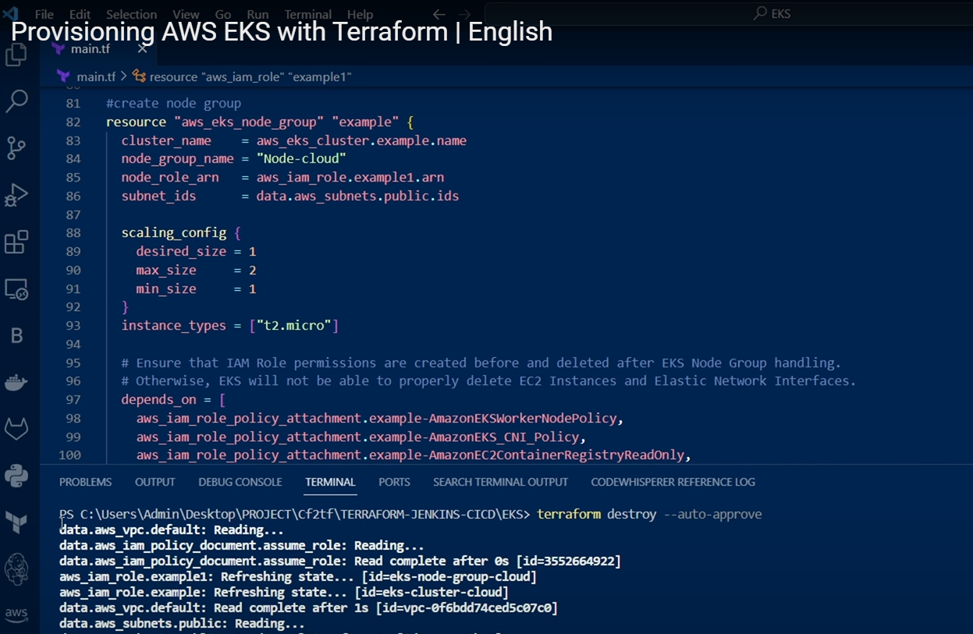Open the B extension sidebar icon
Screen dimensions: 973x634
(x=16, y=335)
